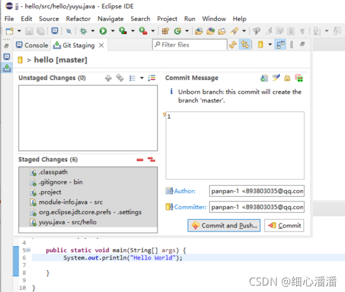Open the Refactor menu

[x=78, y=19]
